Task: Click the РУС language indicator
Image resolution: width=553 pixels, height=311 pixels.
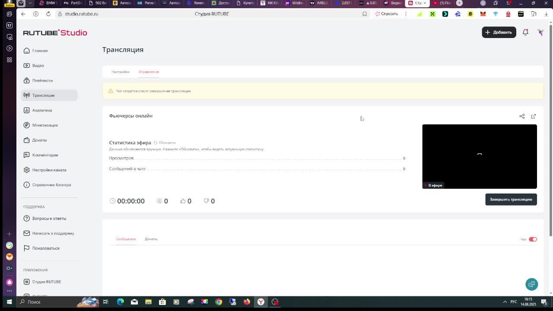Action: (514, 302)
